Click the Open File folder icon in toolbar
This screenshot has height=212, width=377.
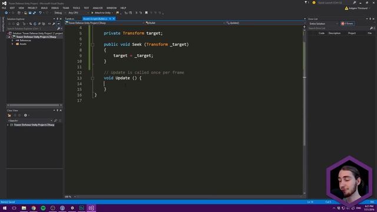25,13
